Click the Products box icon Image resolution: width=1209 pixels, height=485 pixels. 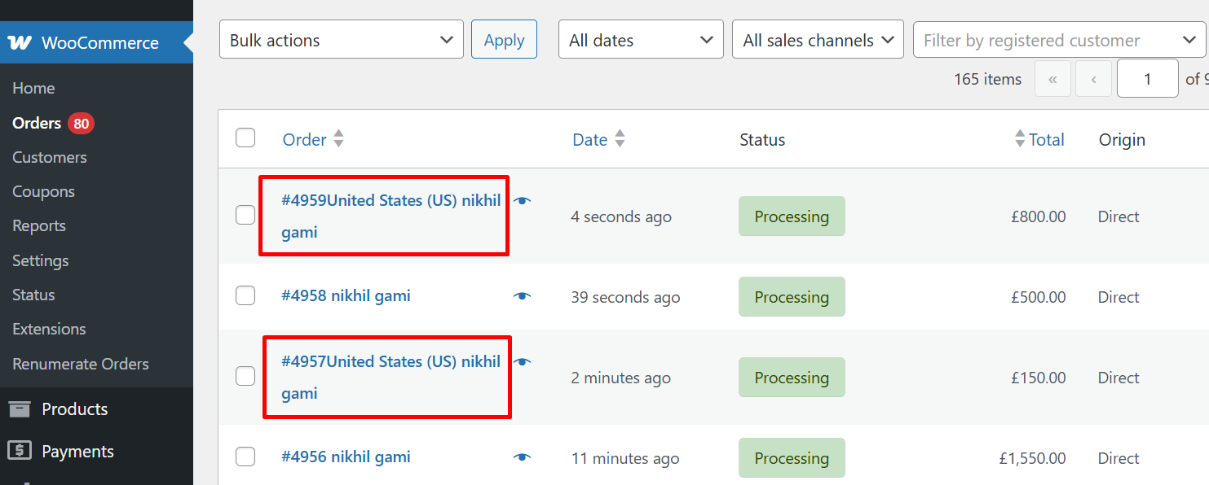[20, 409]
